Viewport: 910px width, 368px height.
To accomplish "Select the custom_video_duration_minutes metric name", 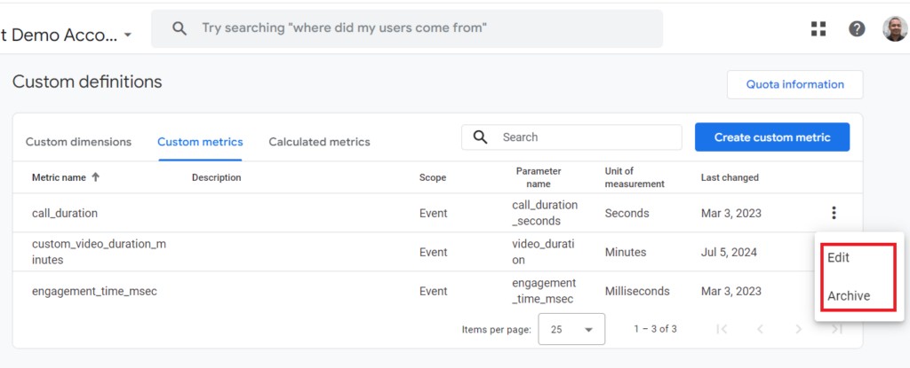I will [99, 252].
